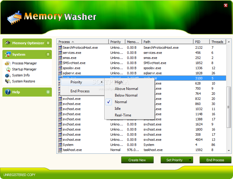Click the 976.0... memory value

click(x=133, y=150)
